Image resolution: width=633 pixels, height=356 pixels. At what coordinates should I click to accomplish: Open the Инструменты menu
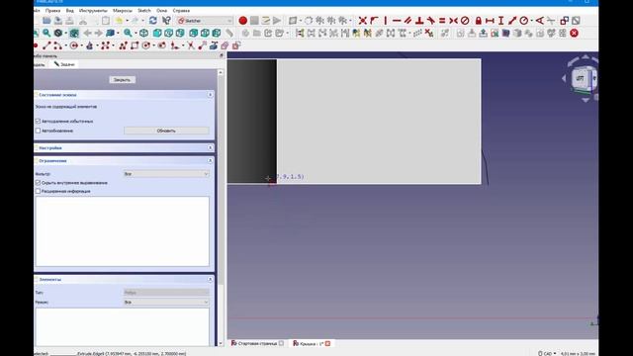point(93,11)
